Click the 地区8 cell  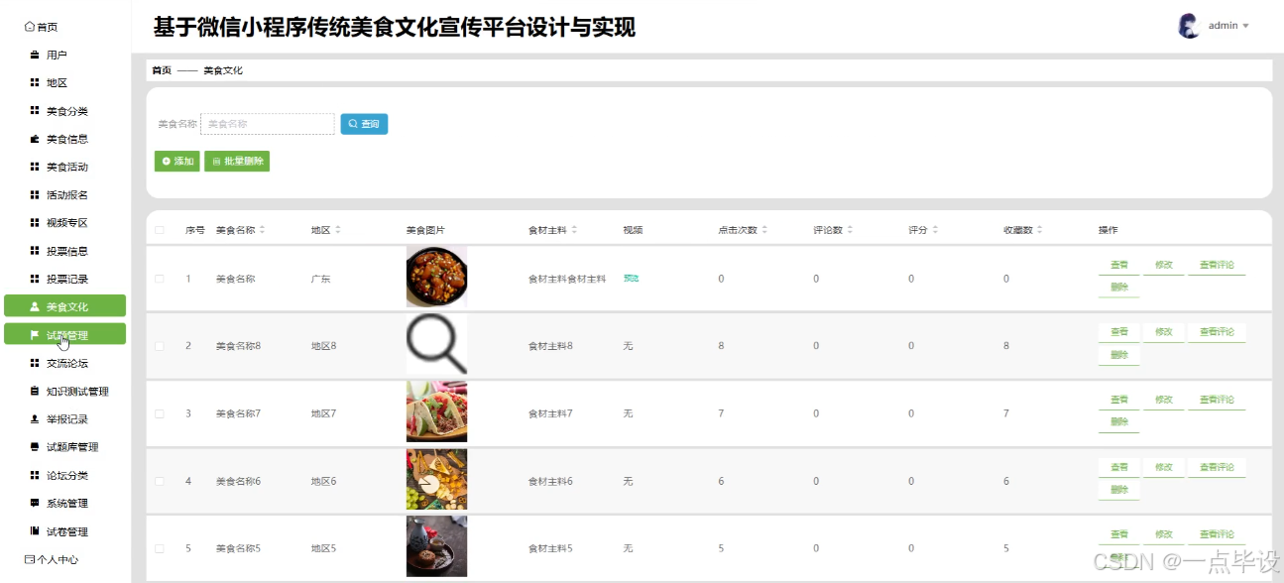324,346
